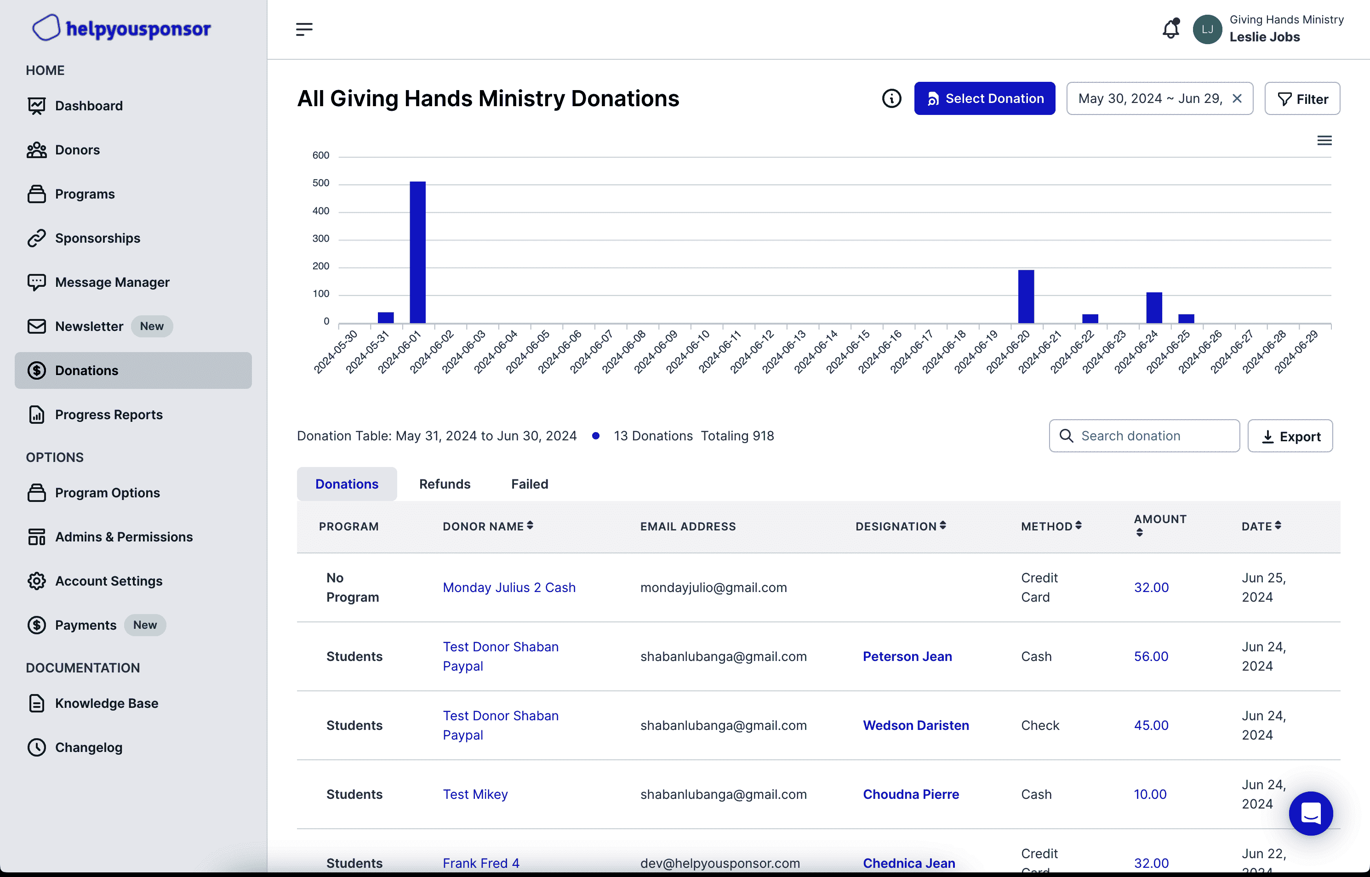Click the tallest bar for 2024-06-01

(x=417, y=252)
